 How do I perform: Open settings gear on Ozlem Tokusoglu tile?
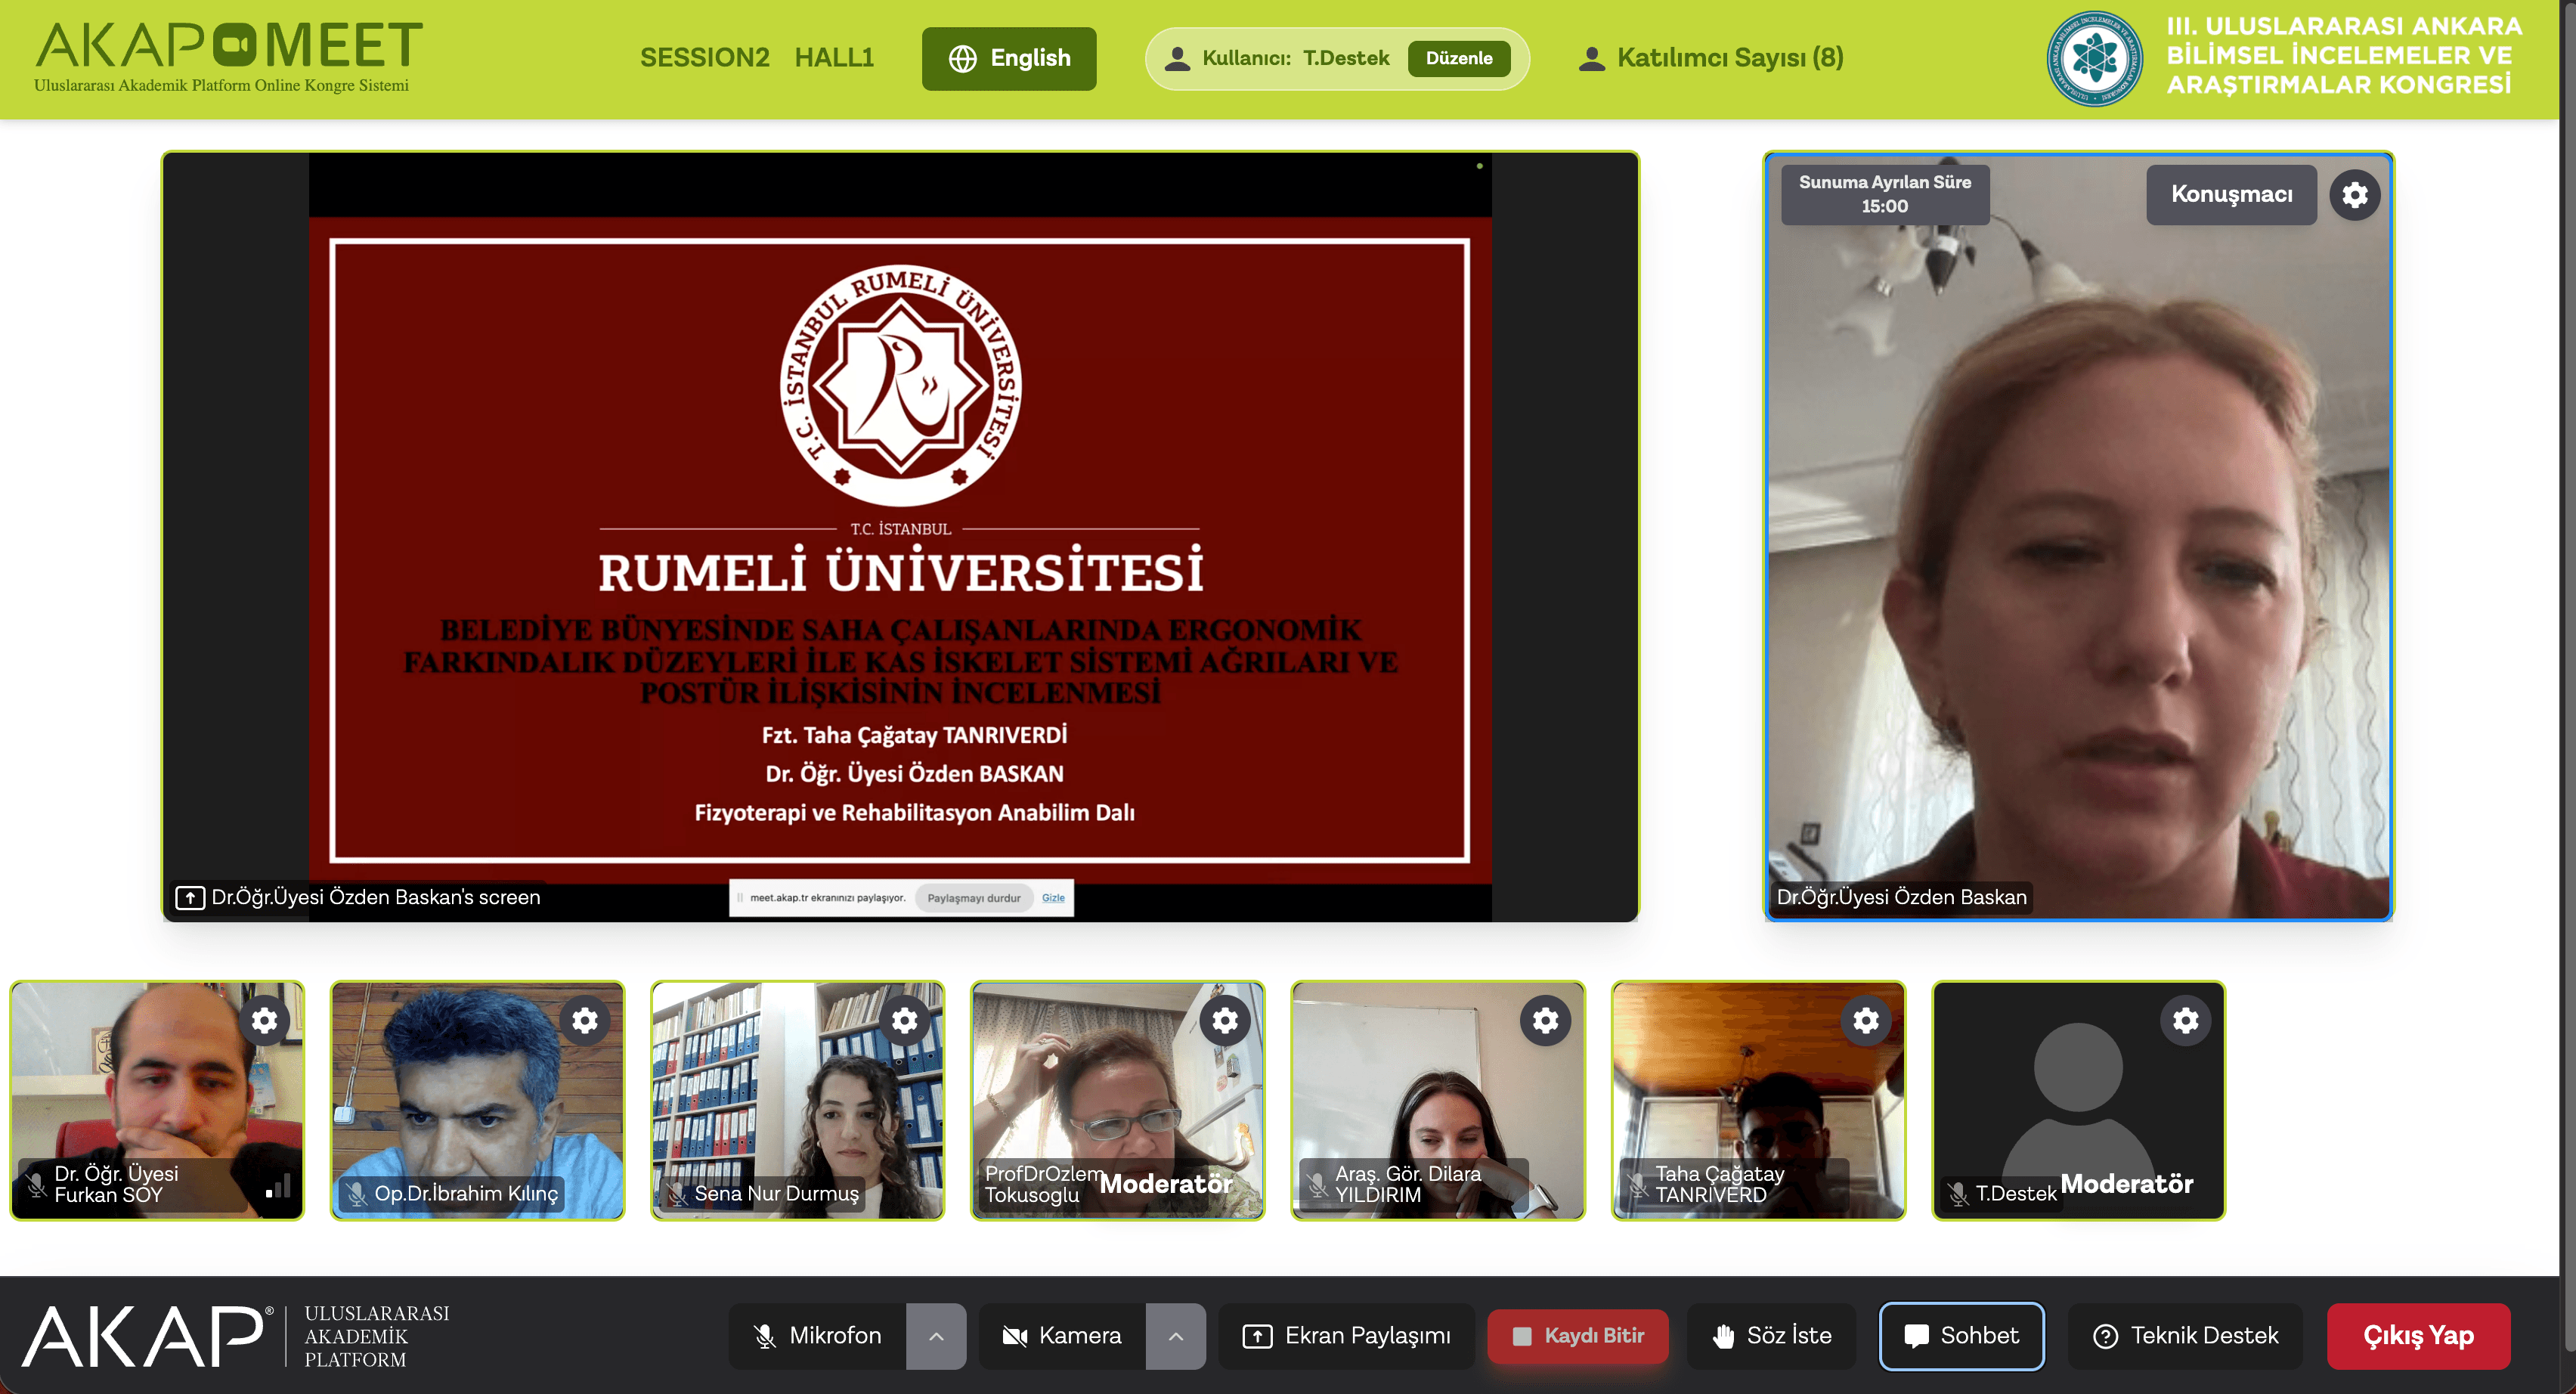tap(1225, 1020)
